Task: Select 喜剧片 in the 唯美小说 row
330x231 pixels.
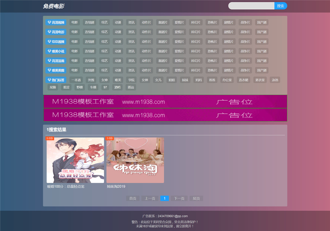Action: [163, 51]
